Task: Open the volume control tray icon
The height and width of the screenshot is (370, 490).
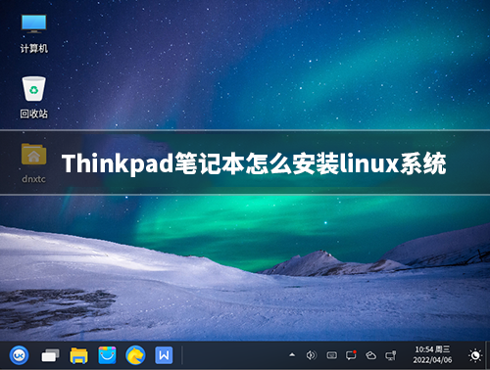Action: click(312, 355)
